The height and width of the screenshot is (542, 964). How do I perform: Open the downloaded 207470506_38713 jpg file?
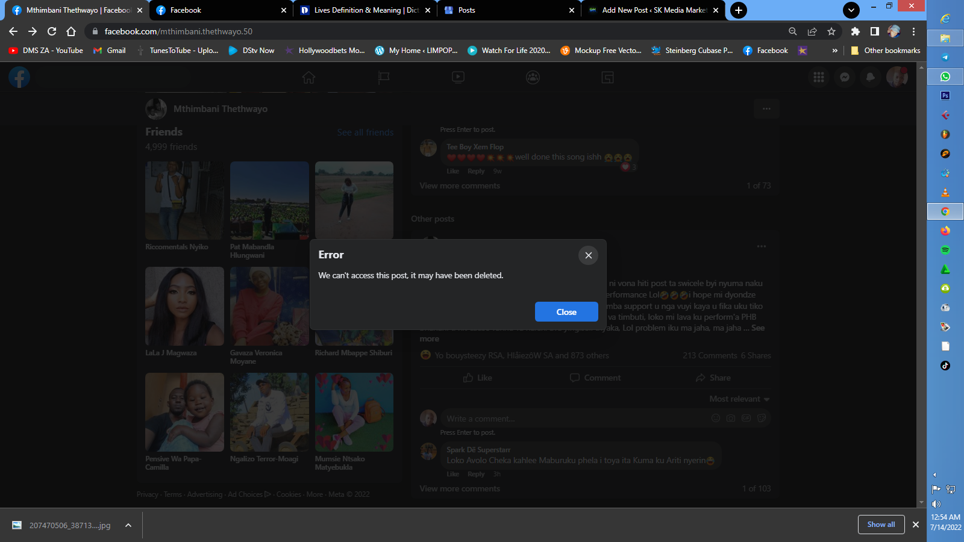click(61, 525)
